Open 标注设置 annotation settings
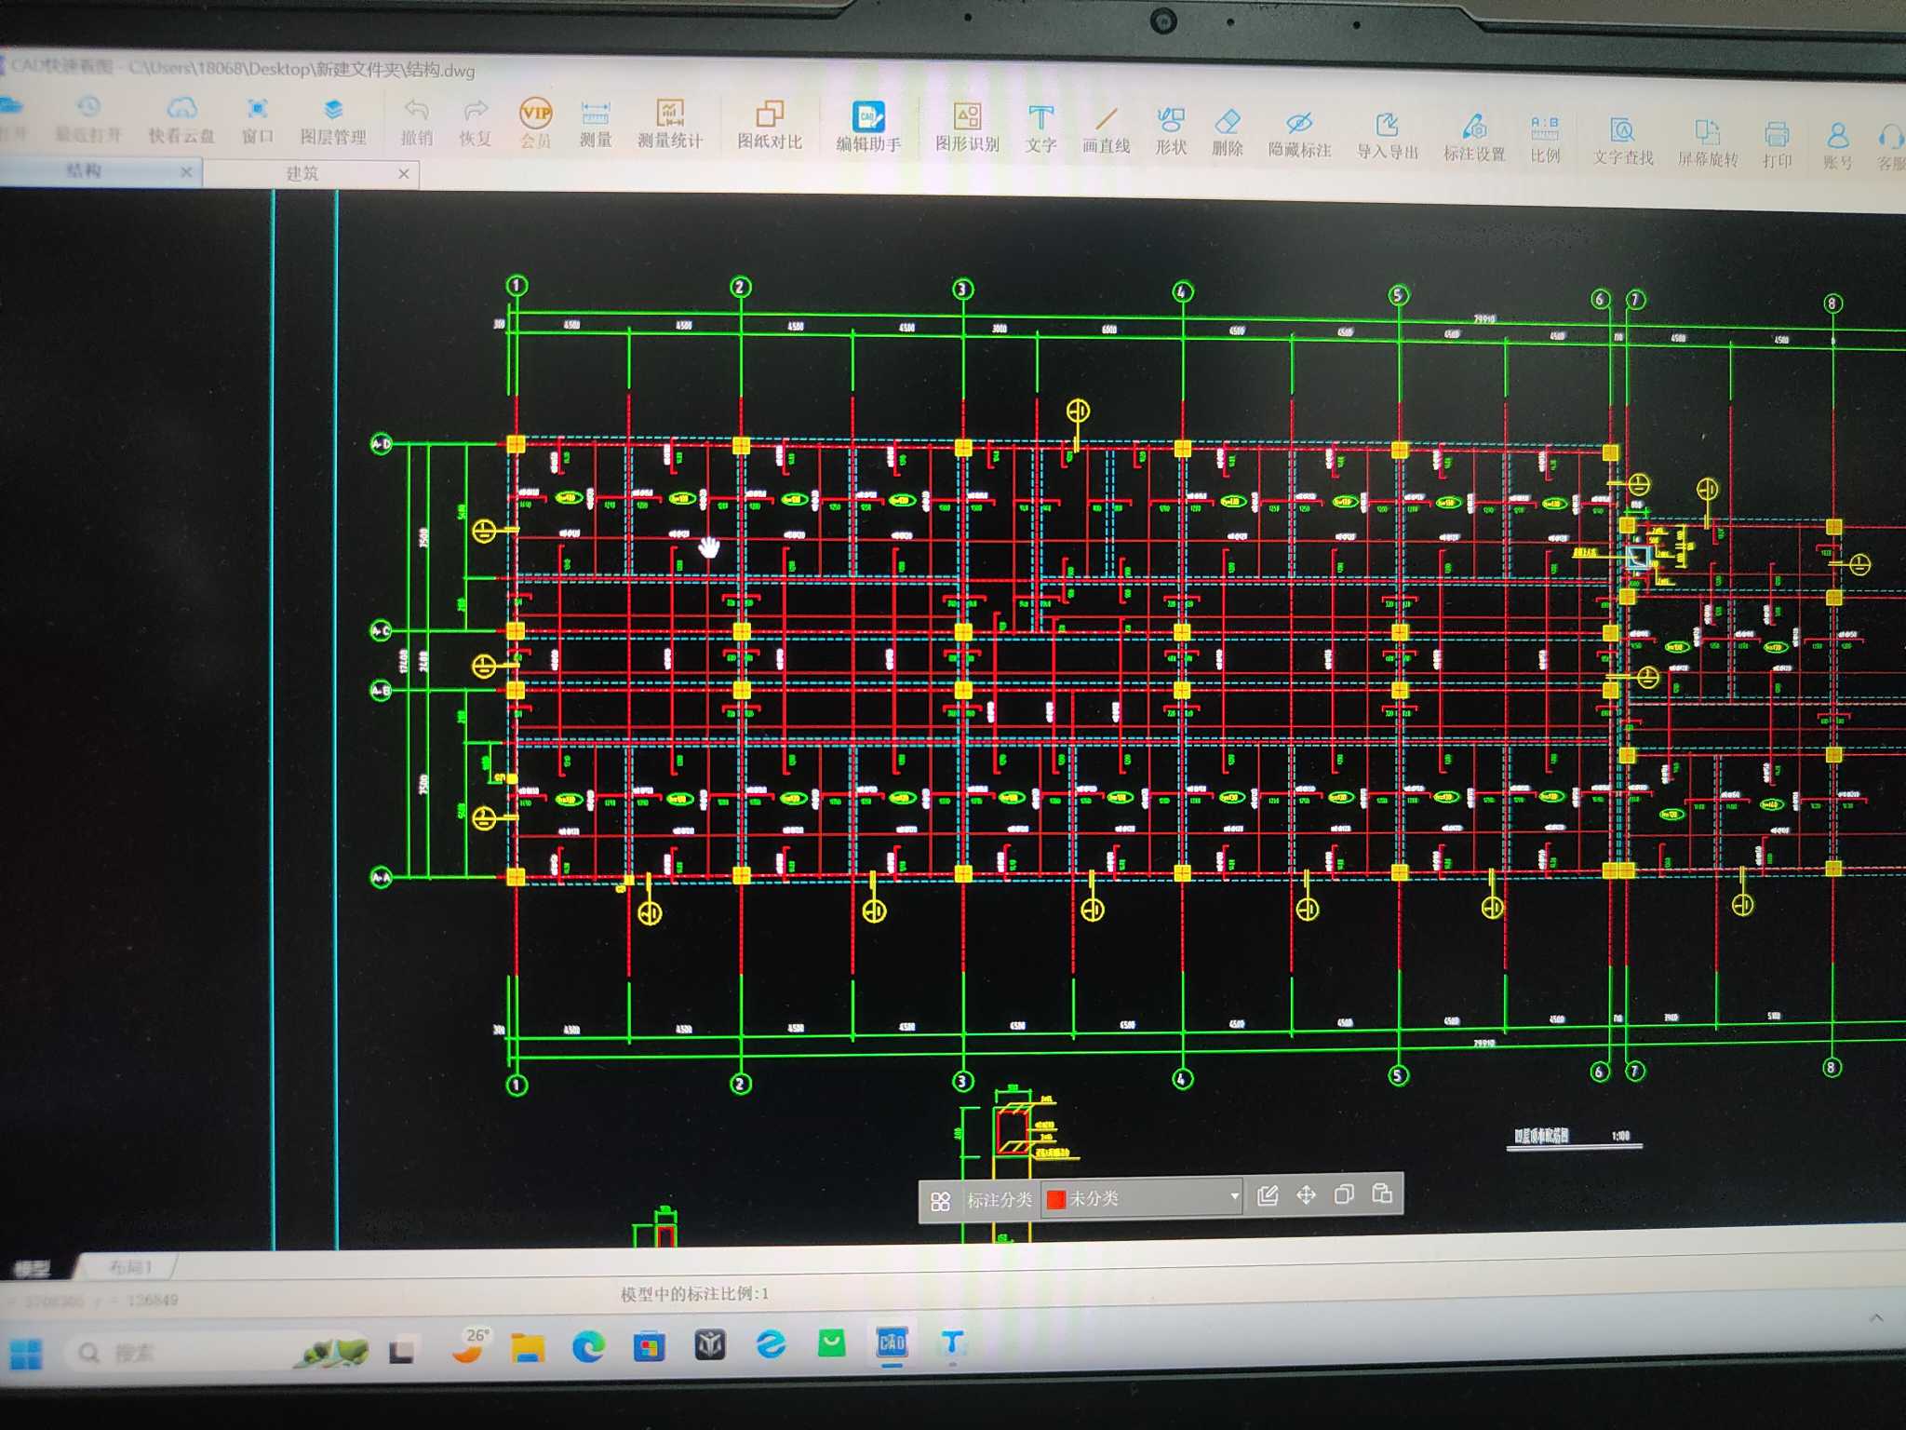Screen dimensions: 1906x1430 (x=1474, y=138)
